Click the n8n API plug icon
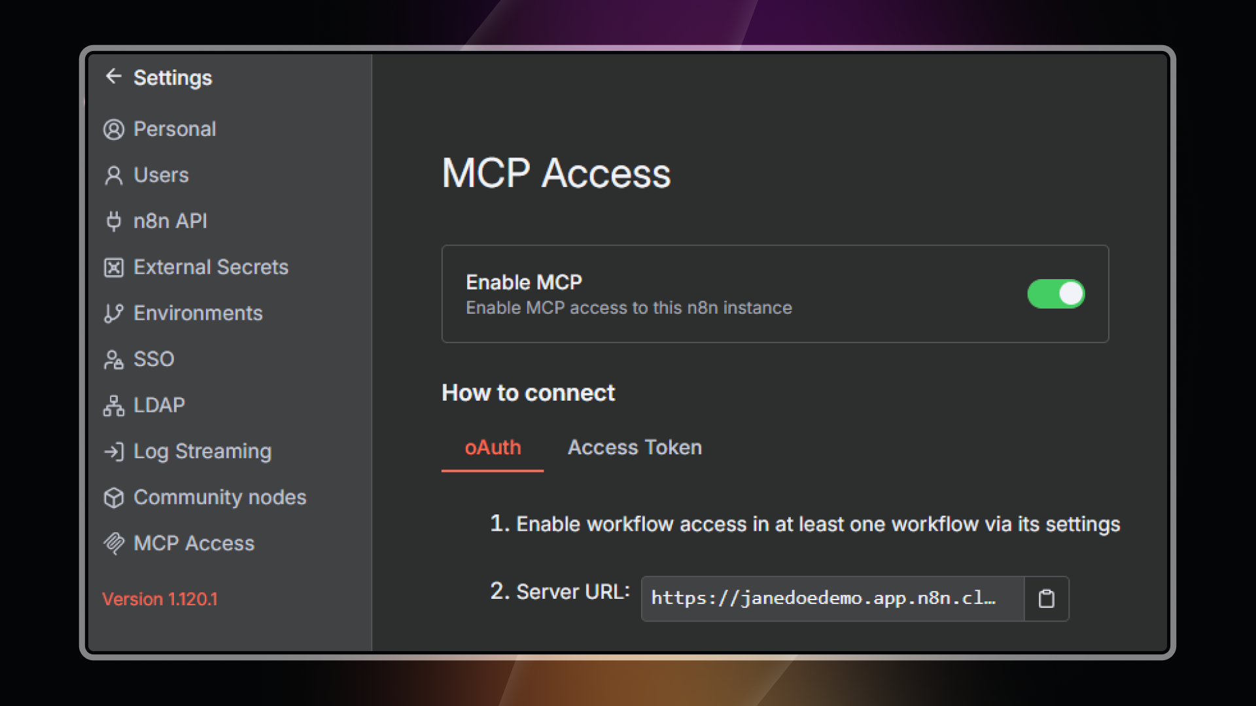The image size is (1256, 706). 114,221
